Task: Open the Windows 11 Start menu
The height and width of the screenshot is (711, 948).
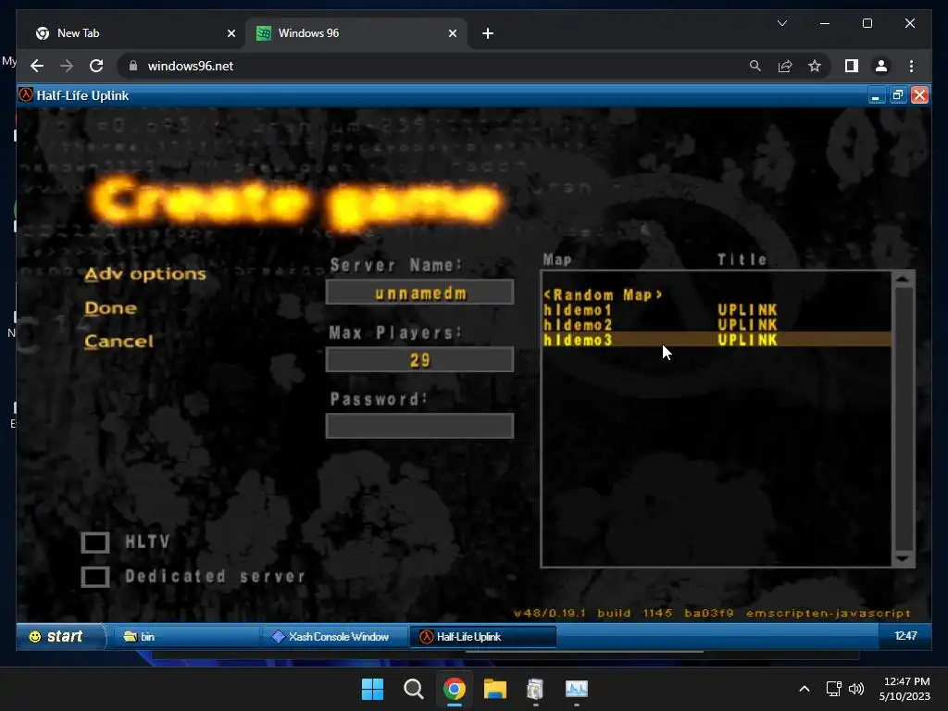Action: 372,689
